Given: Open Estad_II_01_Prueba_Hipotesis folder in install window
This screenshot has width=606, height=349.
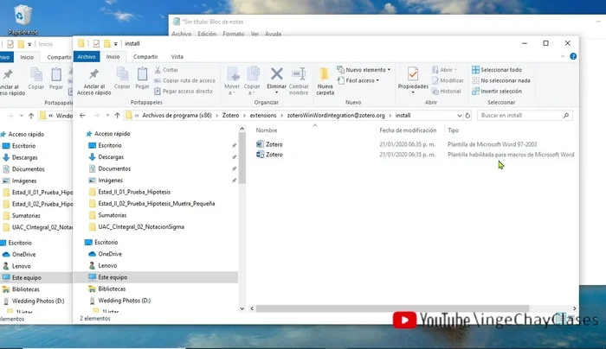Looking at the screenshot, I should pyautogui.click(x=134, y=192).
